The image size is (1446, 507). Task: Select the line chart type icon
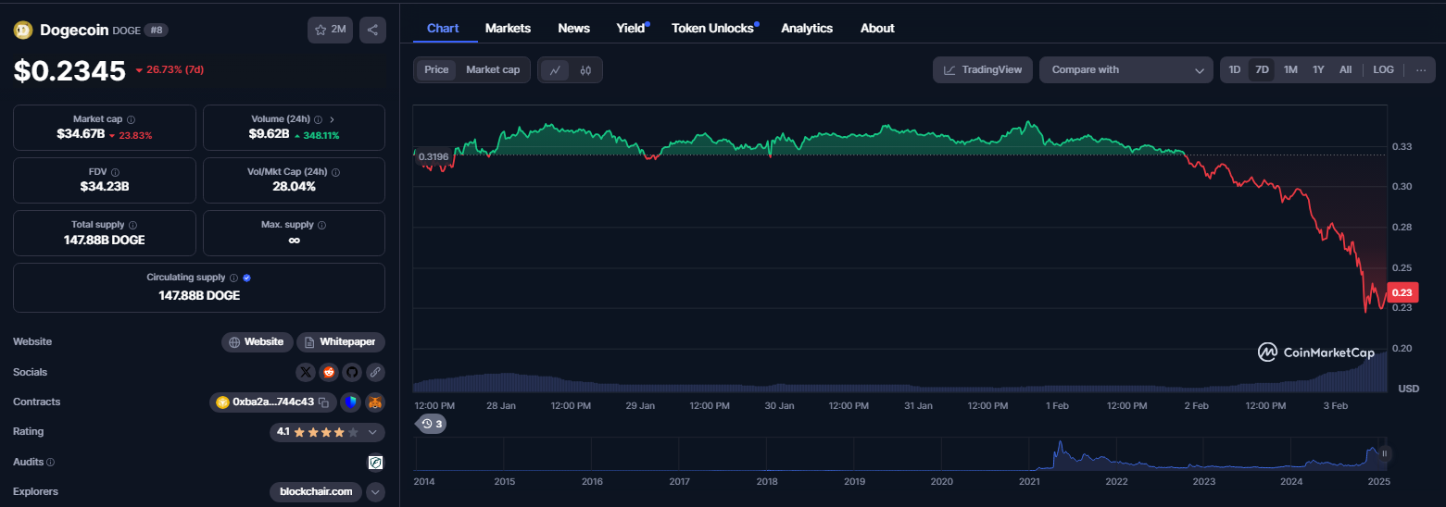coord(555,70)
